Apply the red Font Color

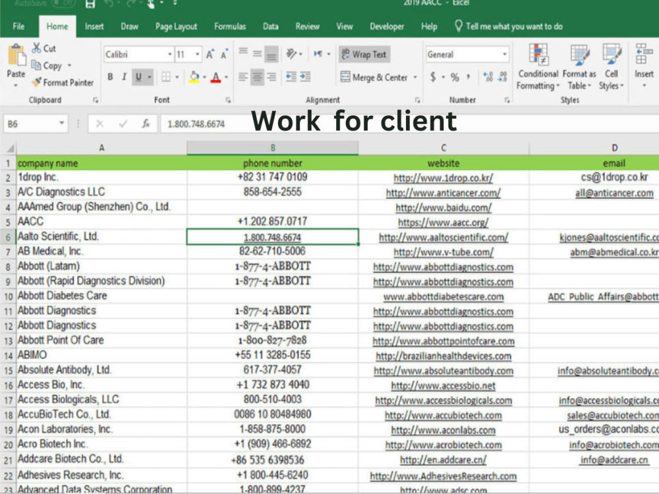[216, 77]
